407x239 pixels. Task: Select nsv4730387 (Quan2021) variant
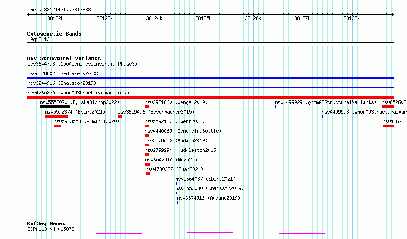click(x=174, y=169)
